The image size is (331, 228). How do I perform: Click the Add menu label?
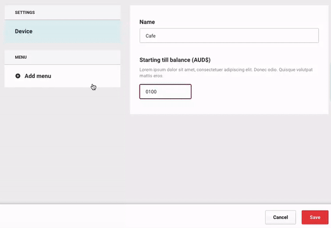[38, 76]
